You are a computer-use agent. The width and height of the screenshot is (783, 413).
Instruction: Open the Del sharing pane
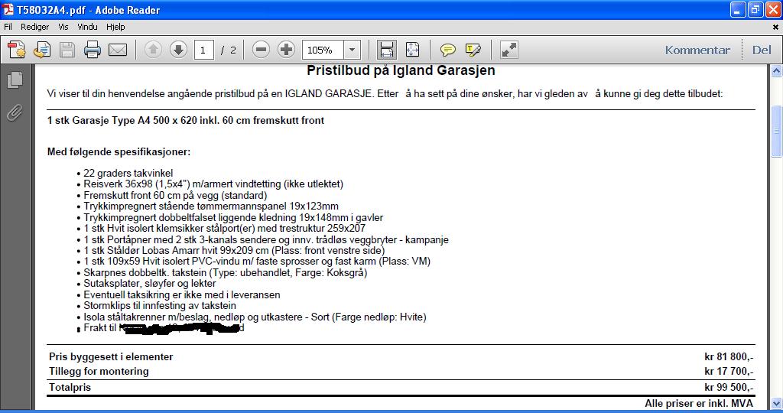[x=762, y=50]
